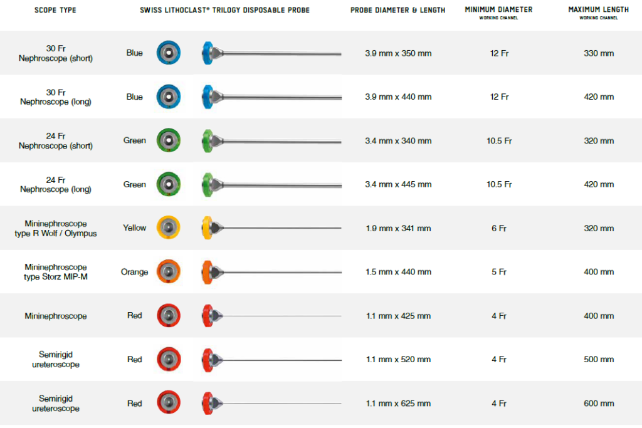
Task: Select Mininephroscope type Storz MIP-M label
Action: (55, 272)
